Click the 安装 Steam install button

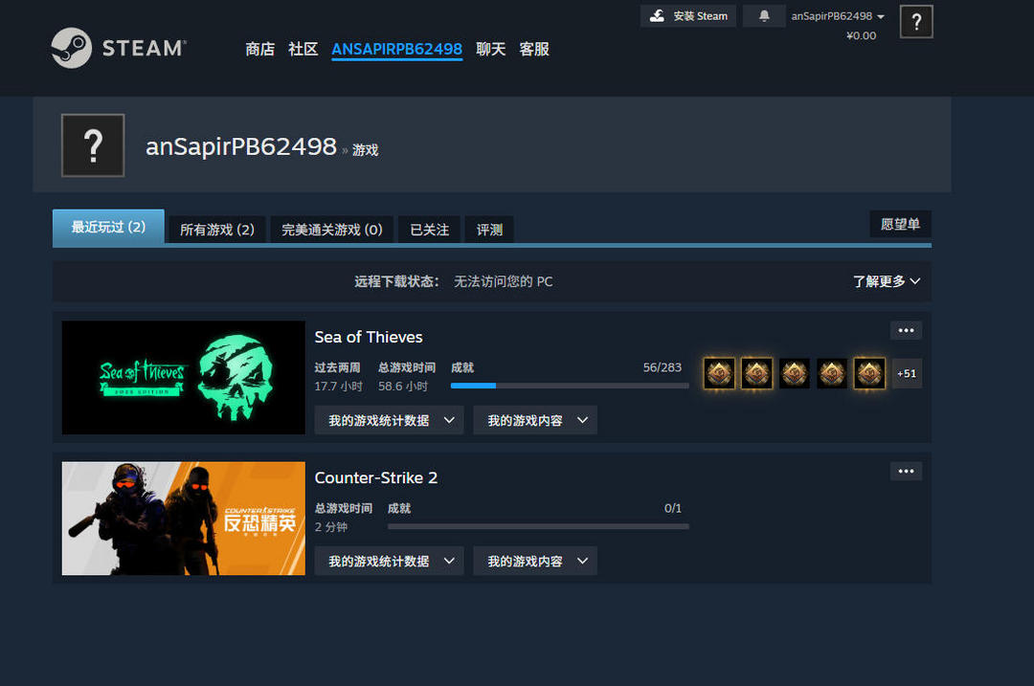point(687,16)
